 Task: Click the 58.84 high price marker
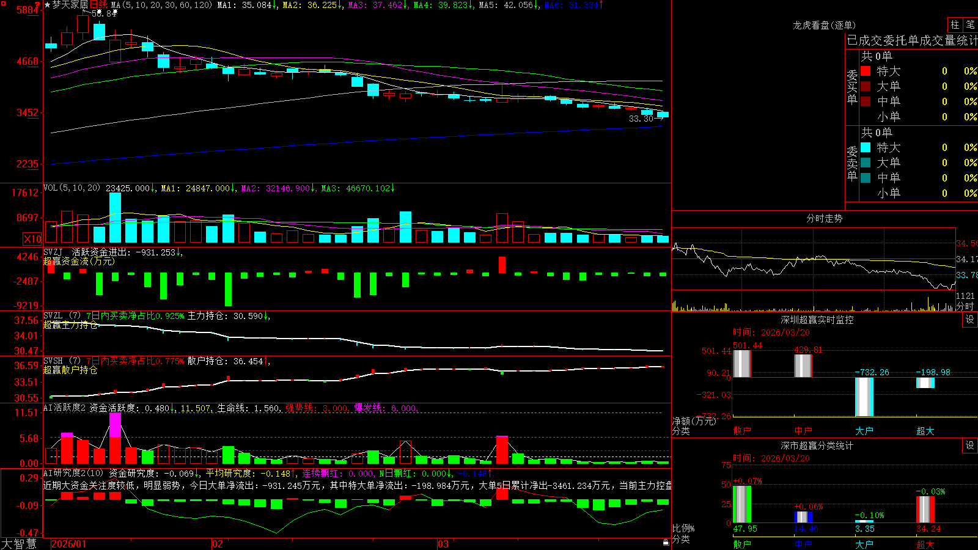(x=103, y=13)
